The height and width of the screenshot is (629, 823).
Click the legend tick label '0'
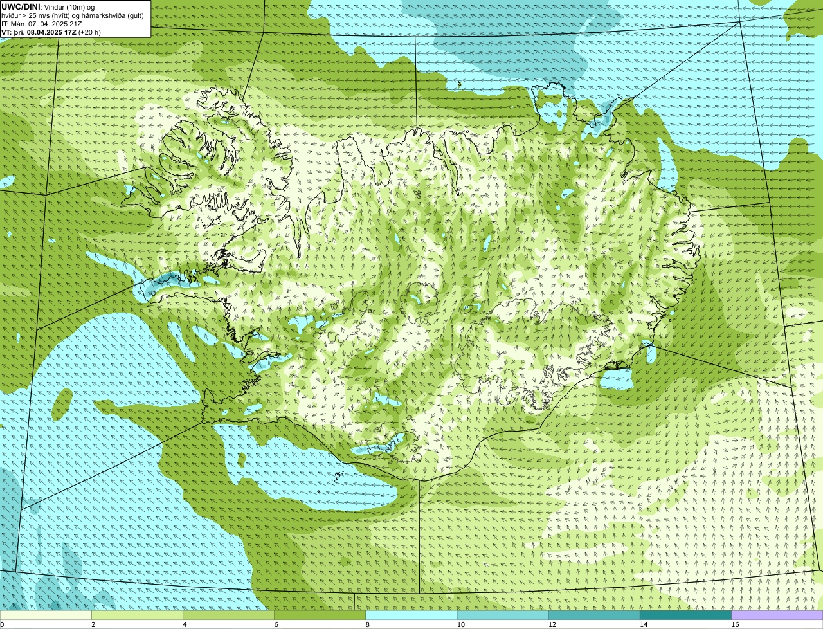click(x=3, y=624)
